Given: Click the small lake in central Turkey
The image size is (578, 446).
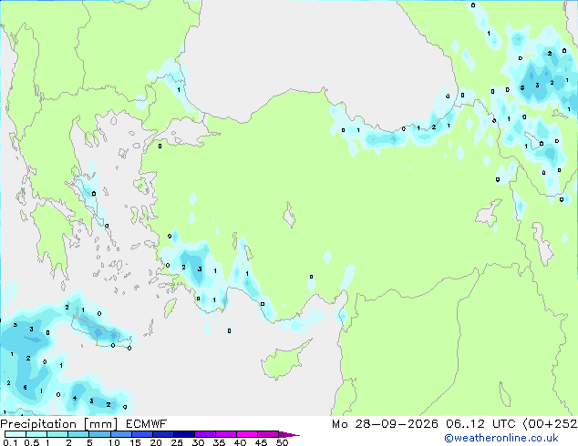Looking at the screenshot, I should (289, 216).
